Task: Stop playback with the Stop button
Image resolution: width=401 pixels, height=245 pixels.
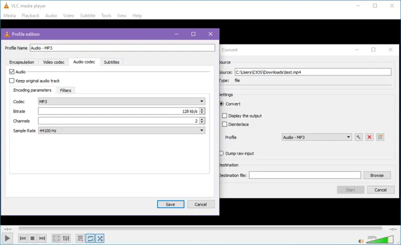Action: 33,238
